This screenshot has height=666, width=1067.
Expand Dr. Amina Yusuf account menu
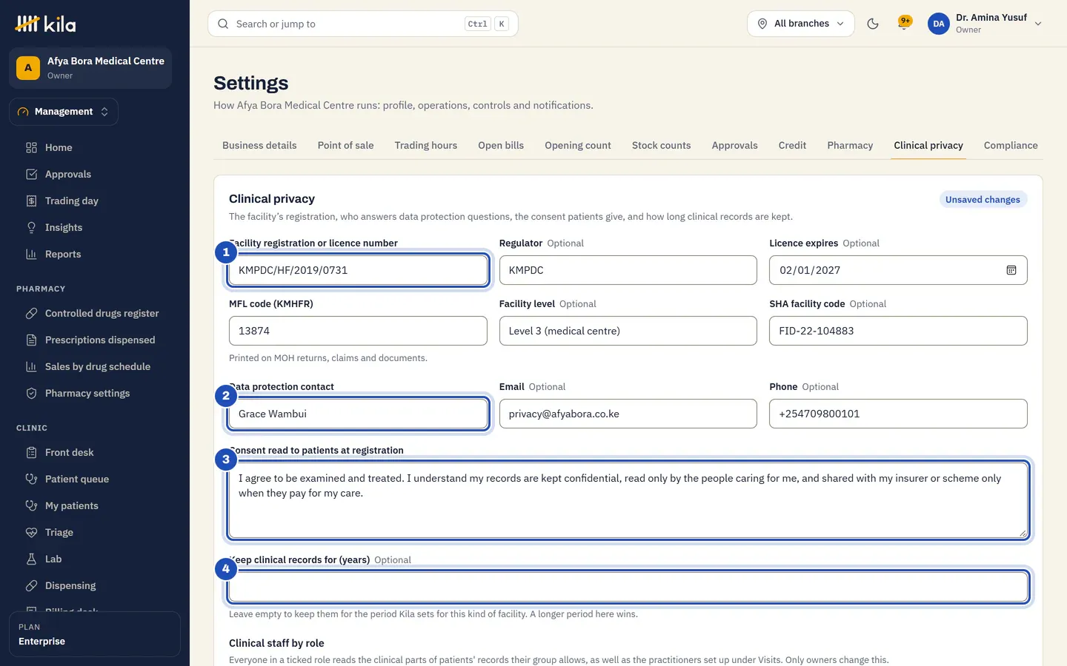(985, 24)
